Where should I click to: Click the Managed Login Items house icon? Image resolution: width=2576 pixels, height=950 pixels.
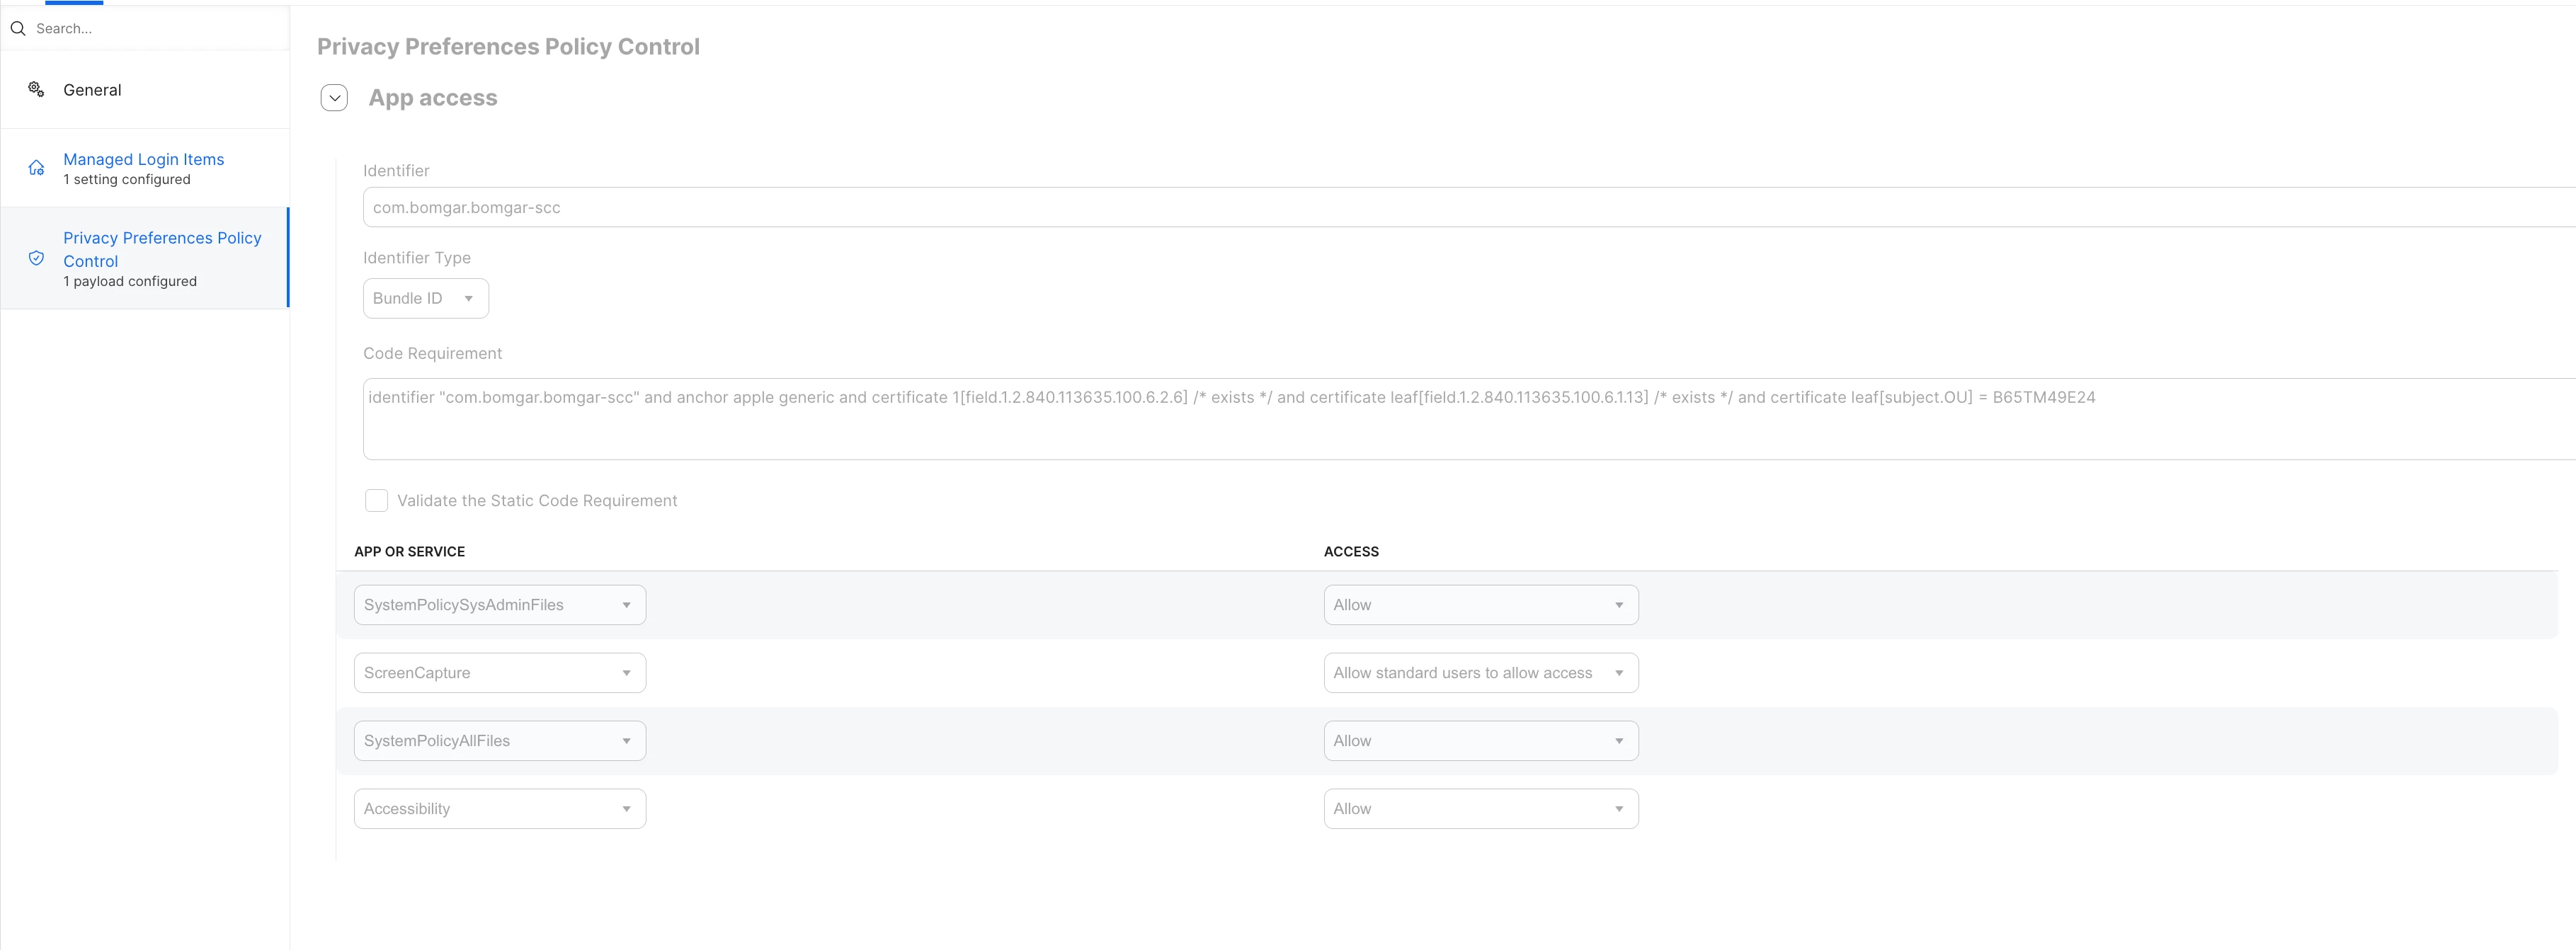(x=36, y=168)
